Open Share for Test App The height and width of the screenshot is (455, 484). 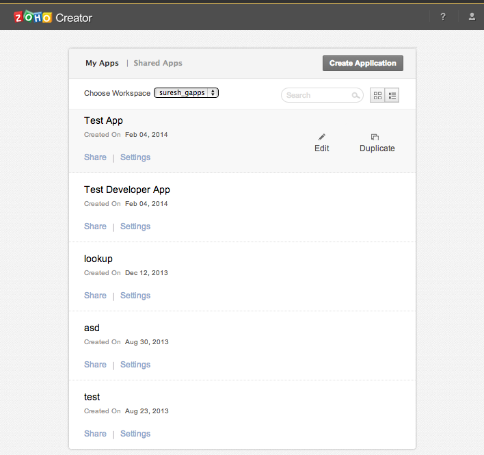(95, 157)
